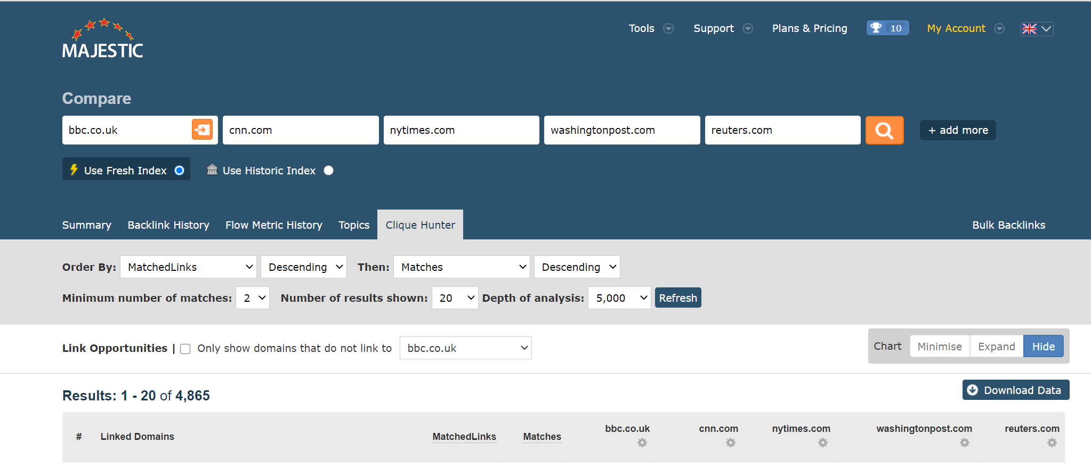Image resolution: width=1091 pixels, height=466 pixels.
Task: Open the UK flag language selector
Action: pos(1037,29)
